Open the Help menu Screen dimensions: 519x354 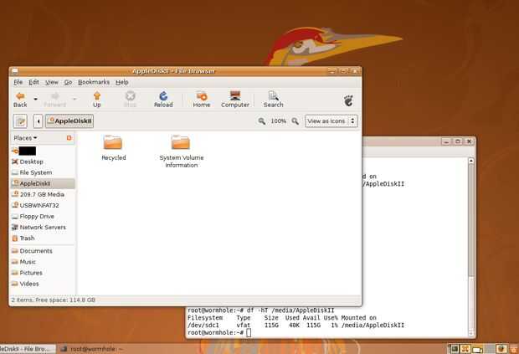click(x=122, y=82)
